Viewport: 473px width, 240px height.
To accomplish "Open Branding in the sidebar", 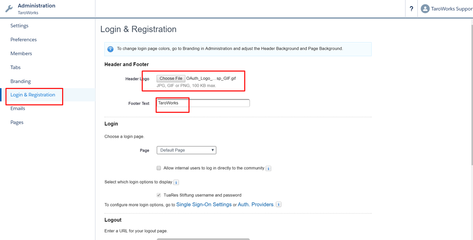I will [20, 81].
